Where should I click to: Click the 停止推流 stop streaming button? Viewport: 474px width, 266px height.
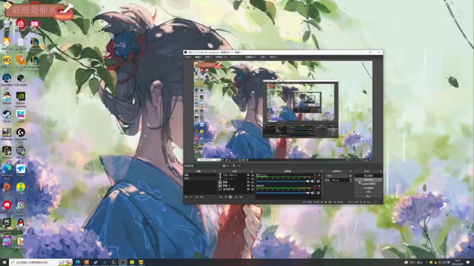click(369, 176)
